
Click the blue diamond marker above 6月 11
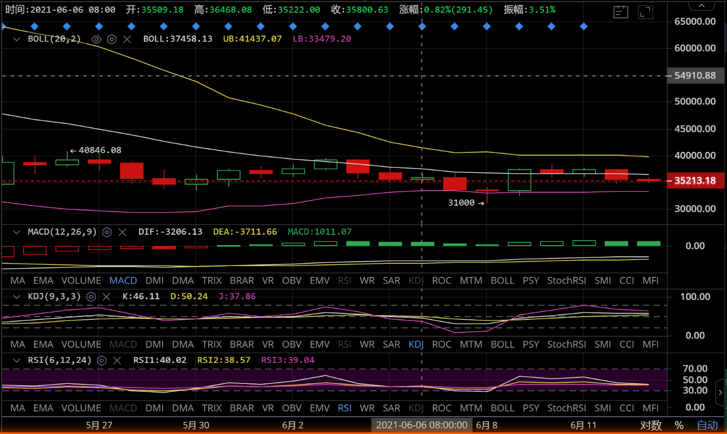(x=584, y=26)
